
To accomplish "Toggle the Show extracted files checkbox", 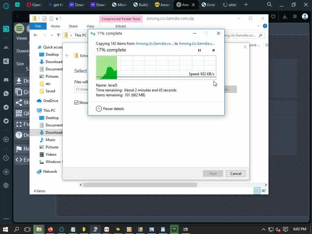I will [x=76, y=102].
